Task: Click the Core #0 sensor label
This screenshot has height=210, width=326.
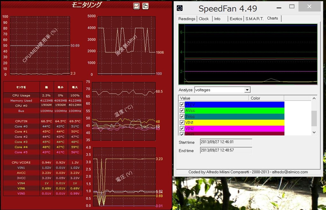Action: tap(21, 126)
